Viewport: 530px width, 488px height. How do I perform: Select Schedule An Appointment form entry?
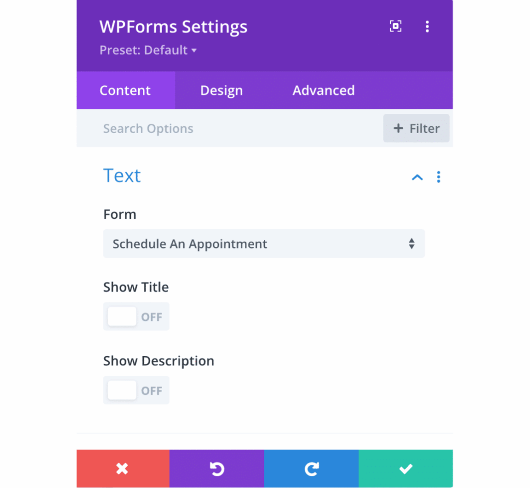264,243
